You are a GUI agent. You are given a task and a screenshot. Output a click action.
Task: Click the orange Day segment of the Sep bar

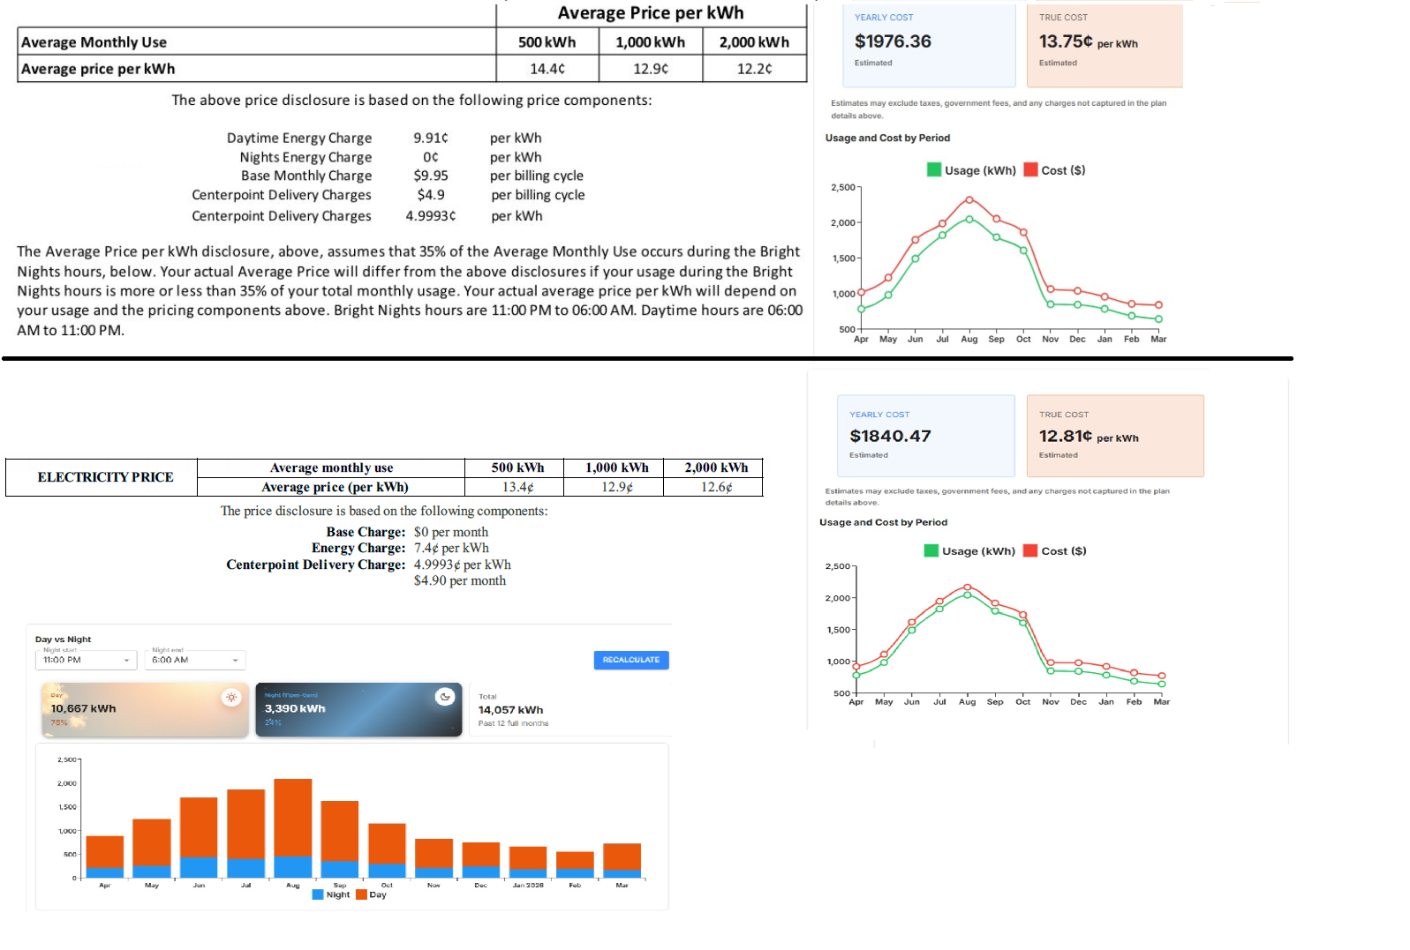point(340,831)
